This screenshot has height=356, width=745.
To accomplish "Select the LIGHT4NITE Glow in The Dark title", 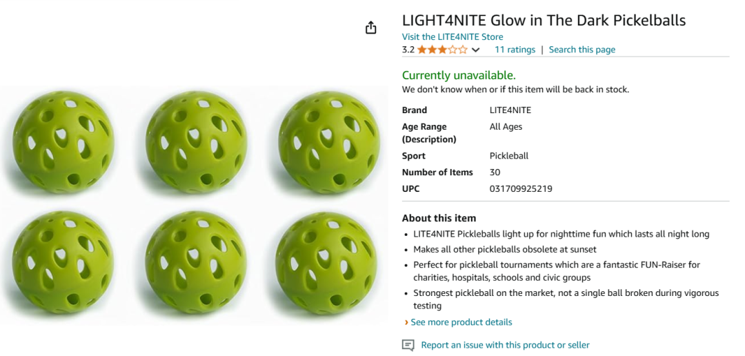I will pyautogui.click(x=544, y=21).
